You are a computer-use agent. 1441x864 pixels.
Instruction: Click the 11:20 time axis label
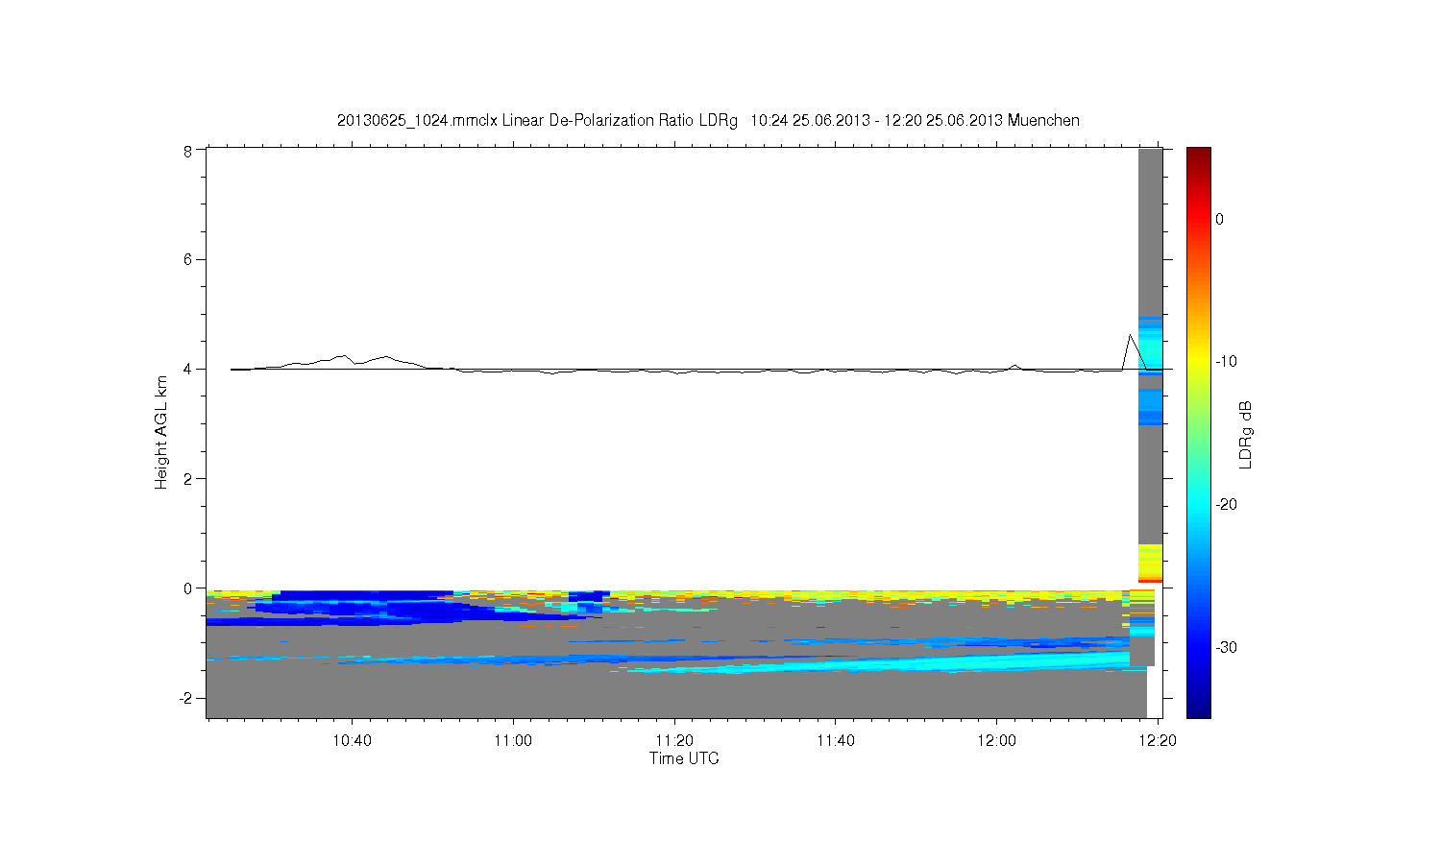coord(674,741)
